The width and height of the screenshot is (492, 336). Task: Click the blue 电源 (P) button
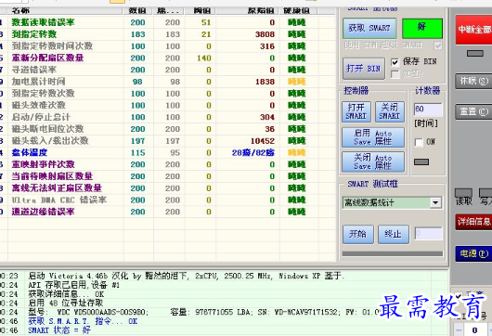(473, 253)
